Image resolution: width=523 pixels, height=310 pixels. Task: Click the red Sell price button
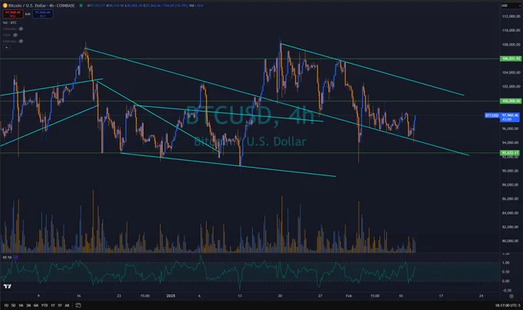[13, 14]
